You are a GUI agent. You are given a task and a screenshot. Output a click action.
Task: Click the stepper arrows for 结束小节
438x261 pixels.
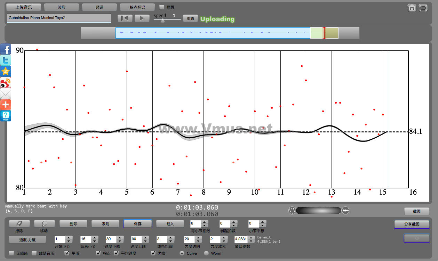click(x=94, y=239)
